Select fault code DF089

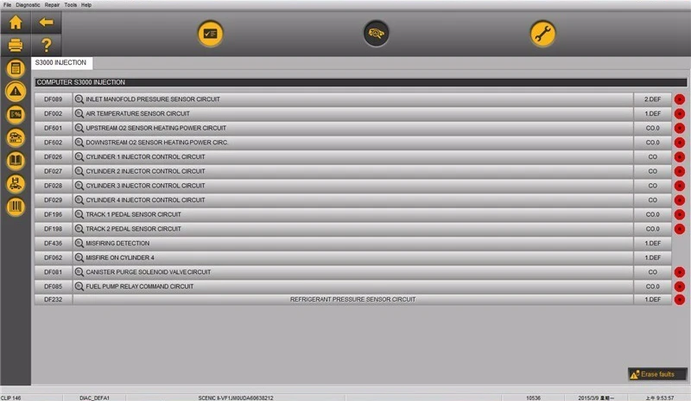tap(54, 99)
